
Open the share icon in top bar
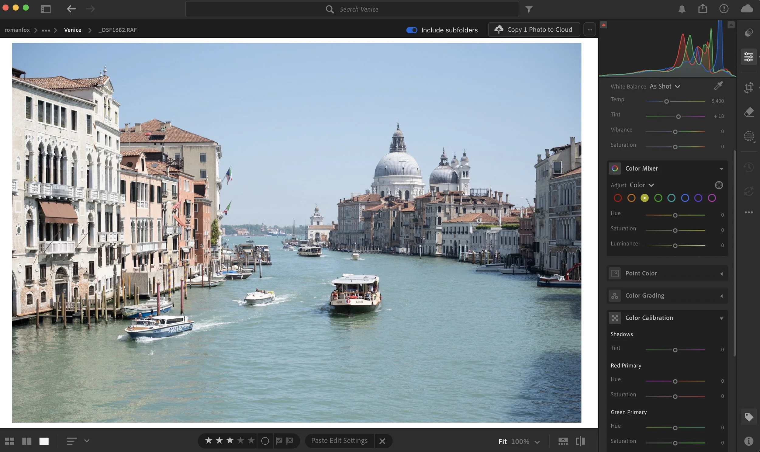pos(703,9)
